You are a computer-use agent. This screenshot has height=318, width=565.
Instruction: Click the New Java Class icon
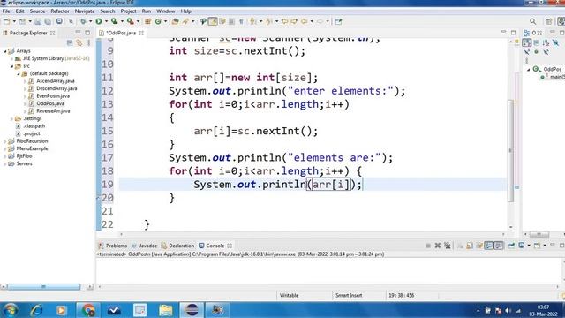pyautogui.click(x=158, y=21)
